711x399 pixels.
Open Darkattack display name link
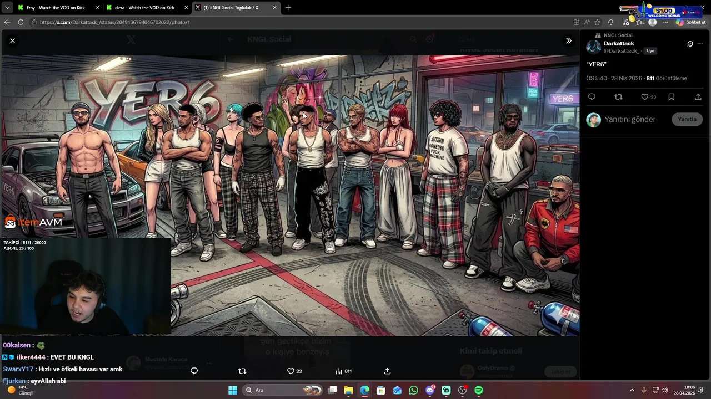point(619,44)
